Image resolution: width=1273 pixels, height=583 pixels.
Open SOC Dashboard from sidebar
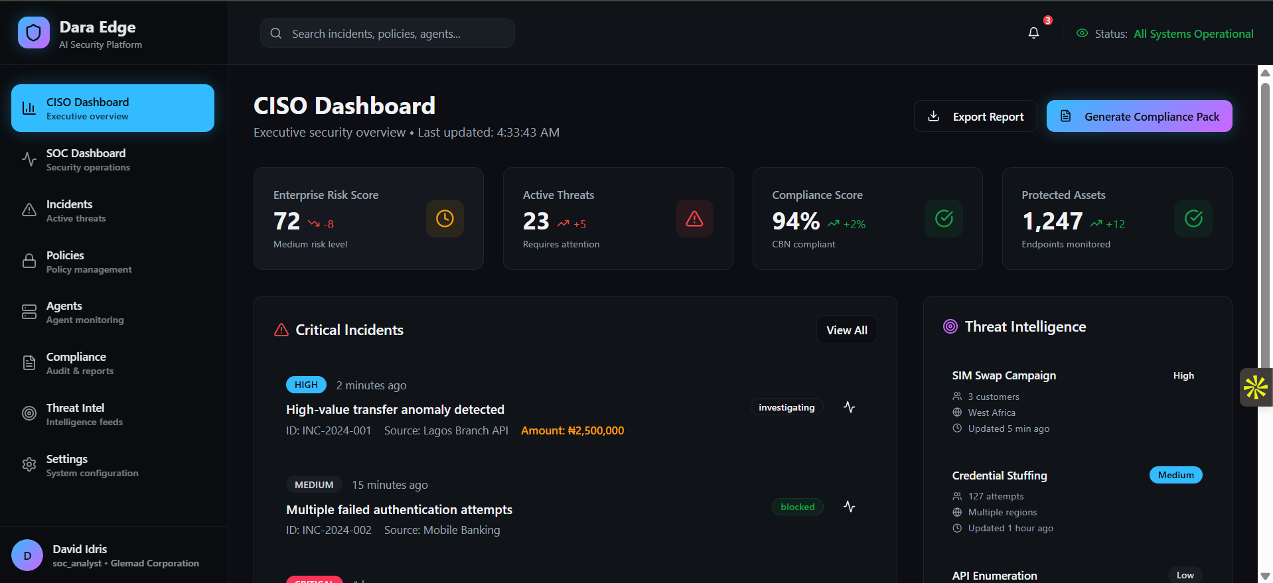point(113,160)
